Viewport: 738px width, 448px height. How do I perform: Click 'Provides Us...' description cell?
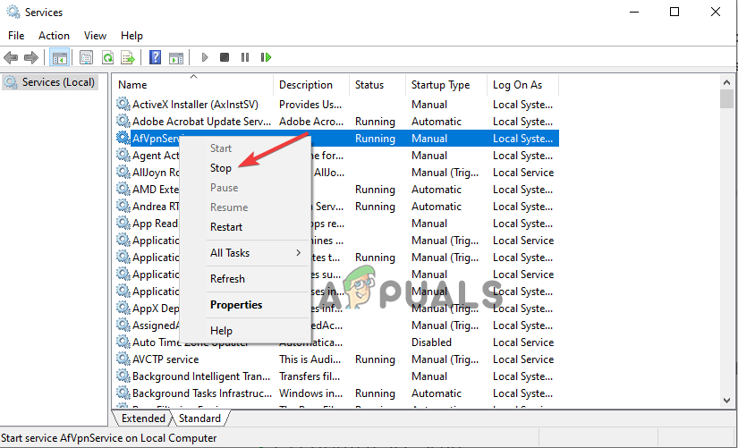coord(310,105)
